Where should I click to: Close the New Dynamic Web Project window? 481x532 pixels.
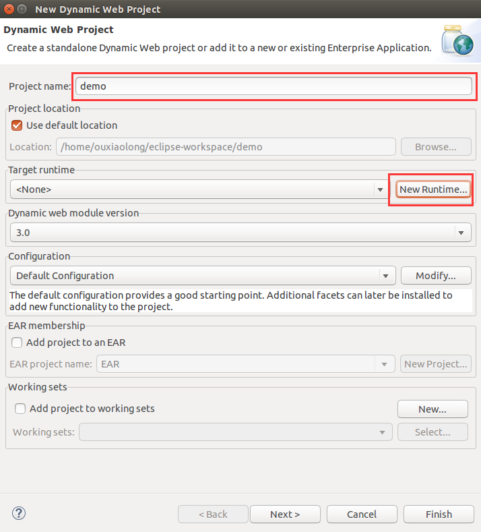pos(8,9)
